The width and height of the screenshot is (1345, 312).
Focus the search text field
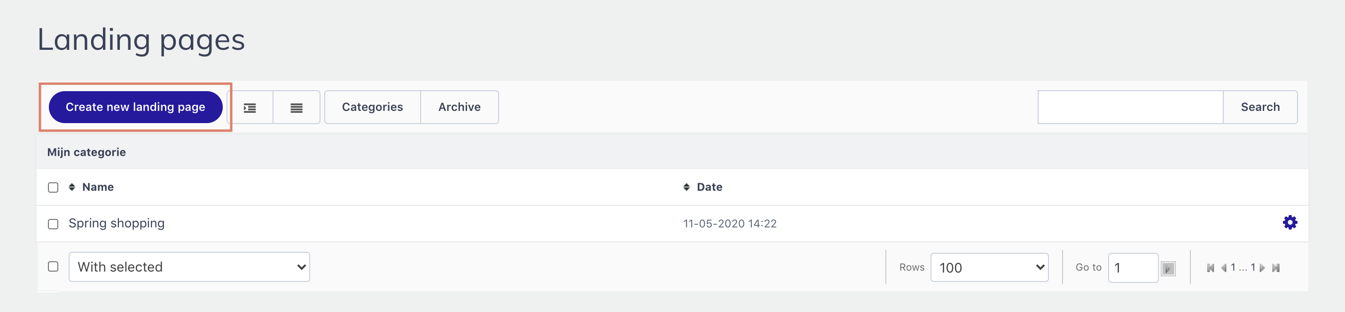click(1130, 108)
